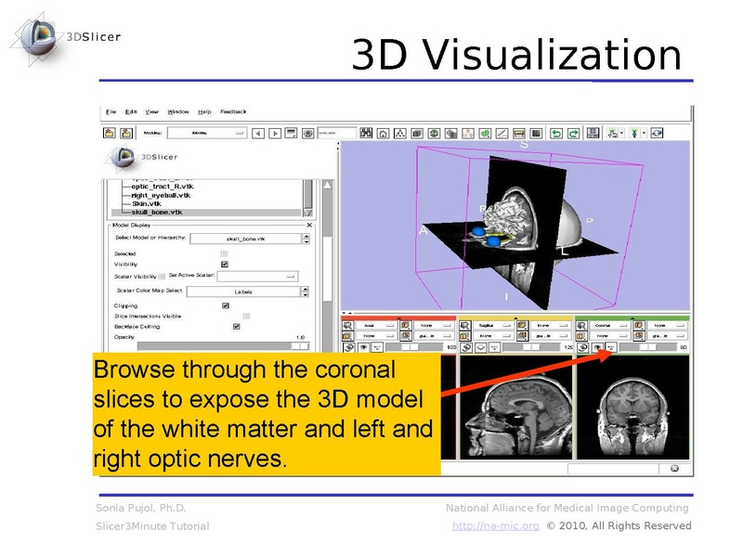743x557 pixels.
Task: Open the Feedback menu
Action: (x=232, y=112)
